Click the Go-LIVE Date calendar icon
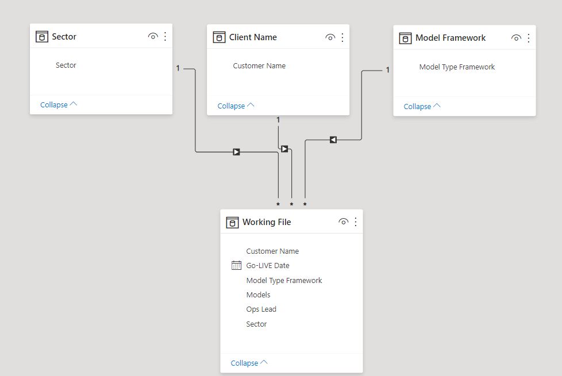 click(x=236, y=265)
